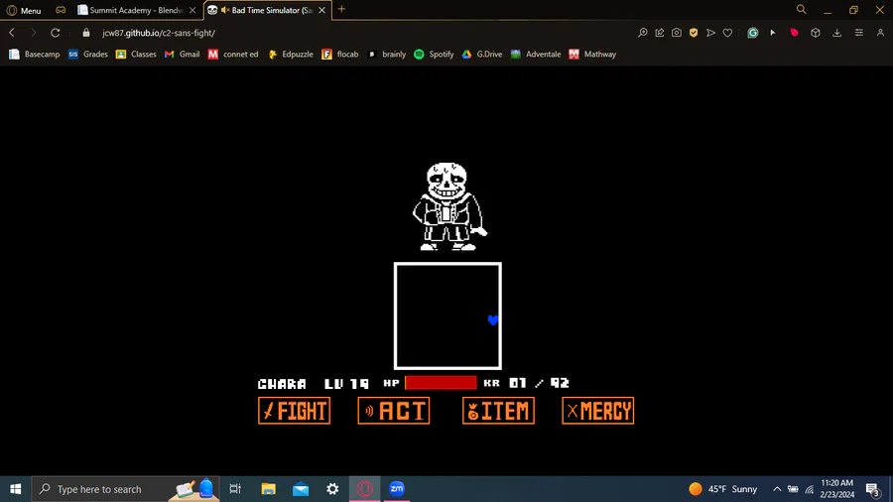Open the taskbar clock and date

tap(837, 489)
